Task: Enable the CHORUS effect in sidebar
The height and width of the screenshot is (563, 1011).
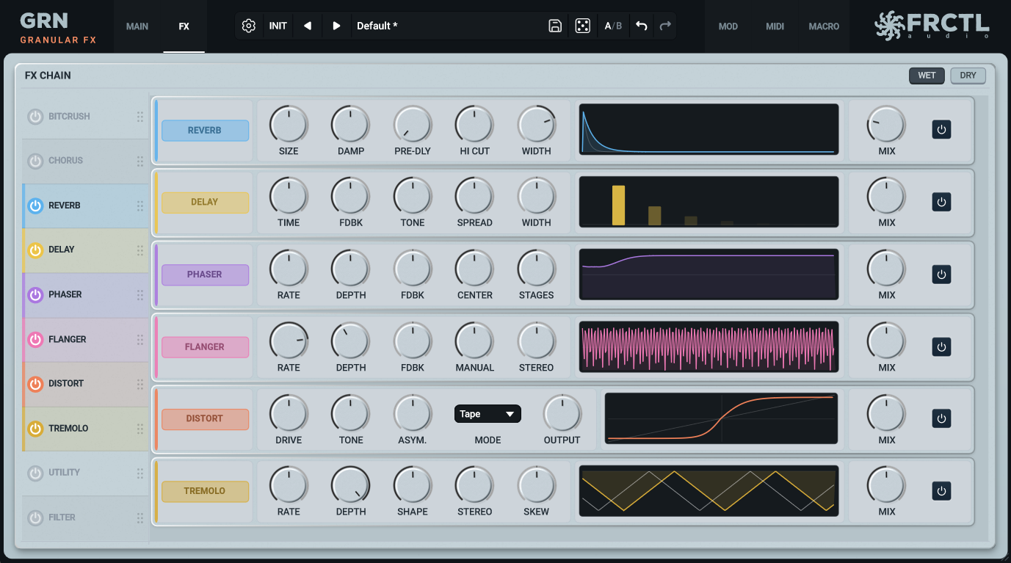Action: tap(35, 161)
